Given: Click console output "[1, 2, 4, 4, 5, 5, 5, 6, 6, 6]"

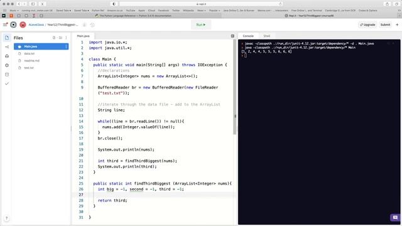Looking at the screenshot, I should (x=266, y=51).
